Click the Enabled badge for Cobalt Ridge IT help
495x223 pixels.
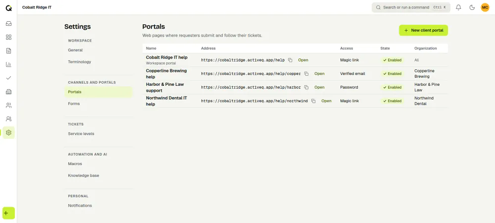[x=392, y=60]
